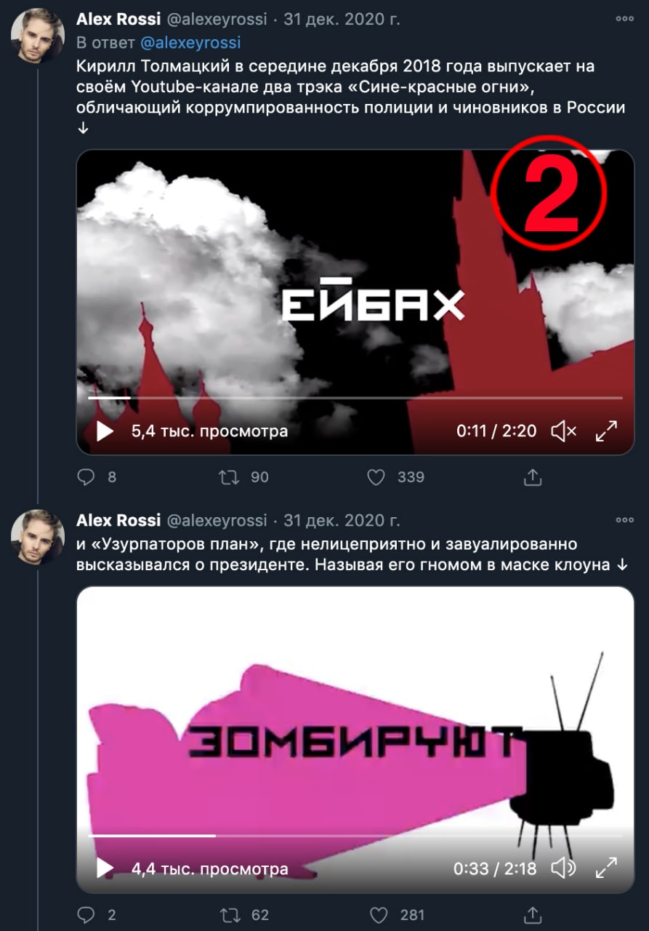Open more options for the second tweet
The image size is (649, 931).
[x=624, y=520]
